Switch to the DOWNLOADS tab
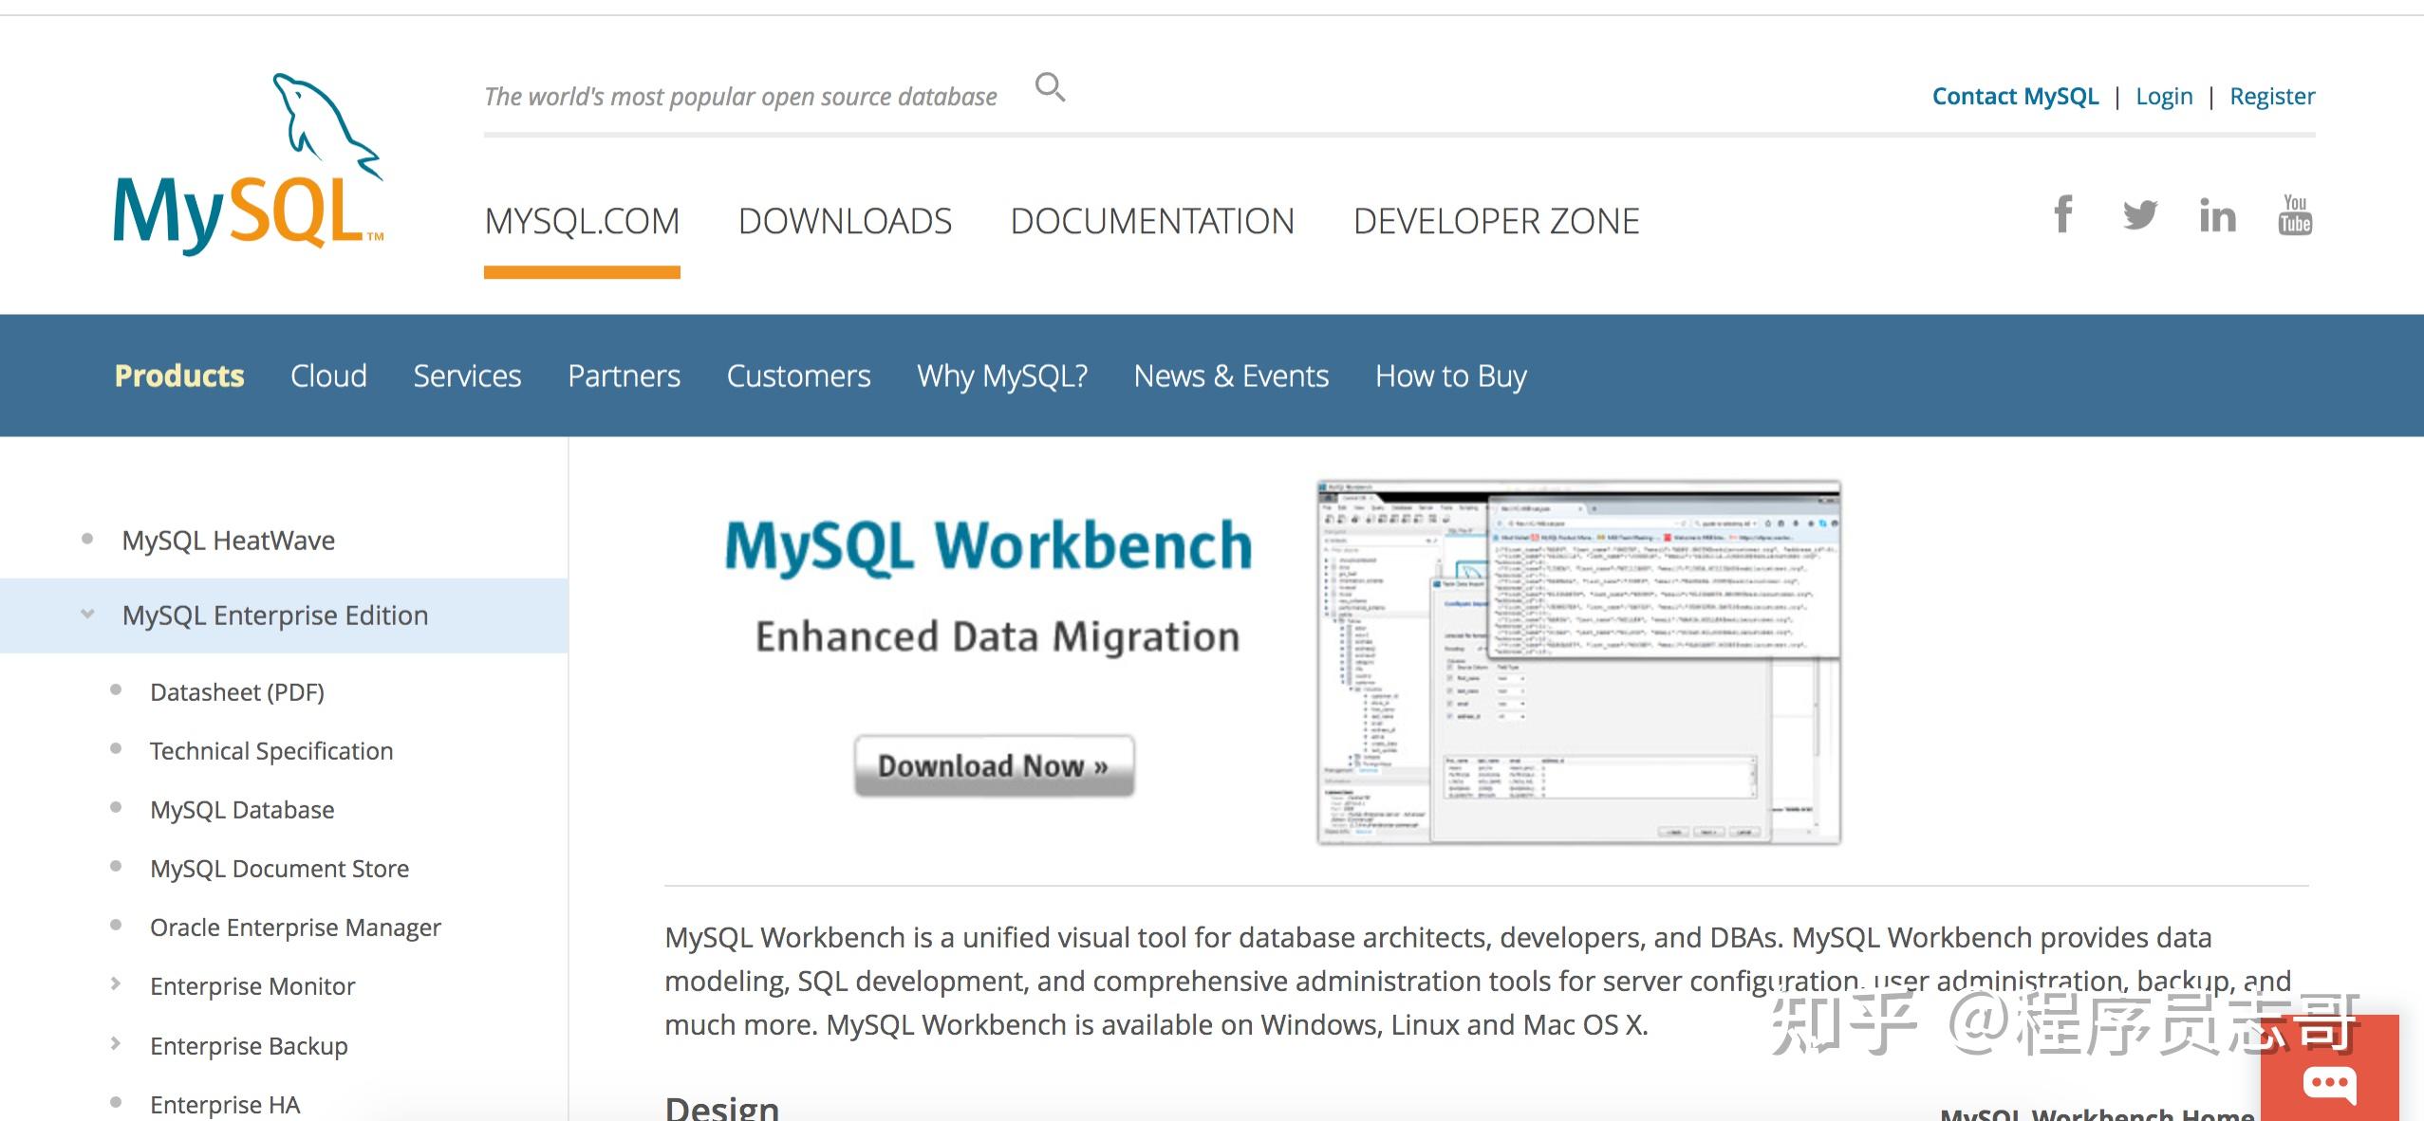The width and height of the screenshot is (2424, 1121). [x=845, y=221]
